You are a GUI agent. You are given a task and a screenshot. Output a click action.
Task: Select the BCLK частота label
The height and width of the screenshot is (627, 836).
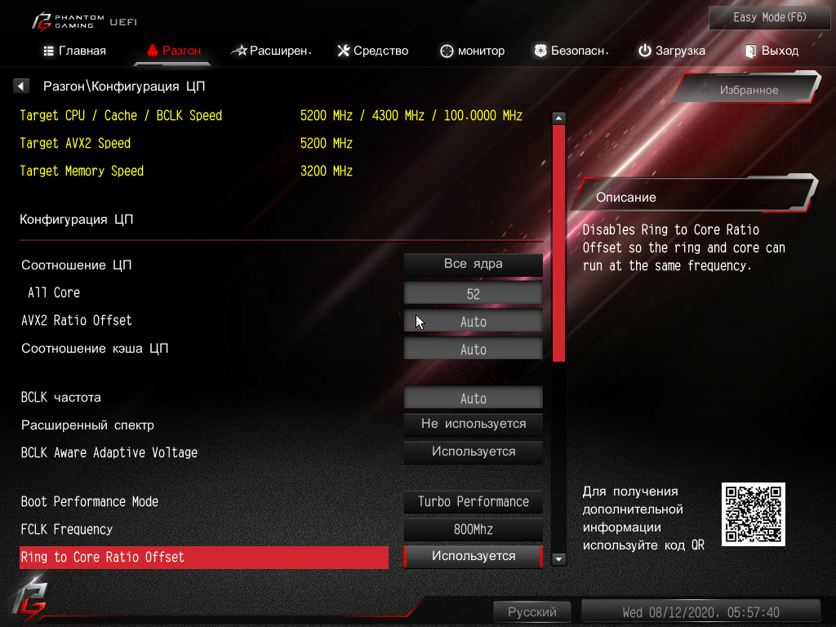(x=60, y=398)
